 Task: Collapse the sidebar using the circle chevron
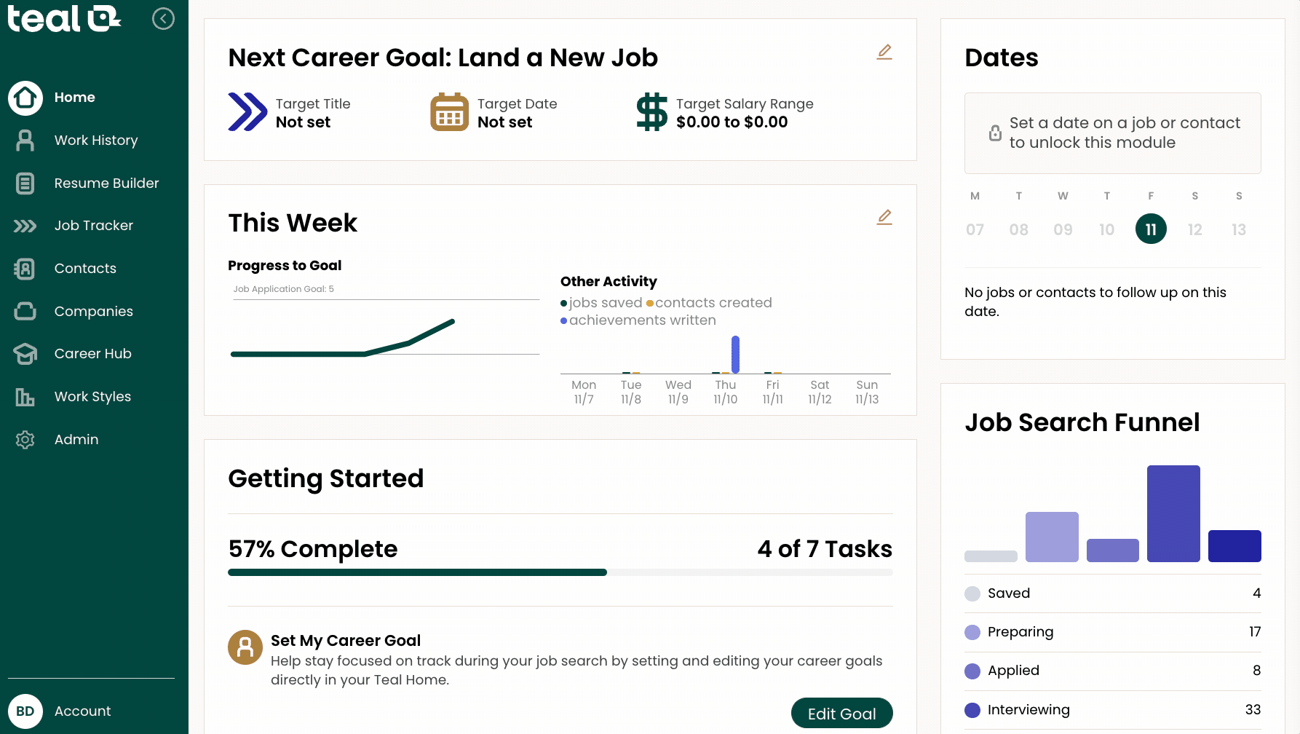tap(163, 19)
